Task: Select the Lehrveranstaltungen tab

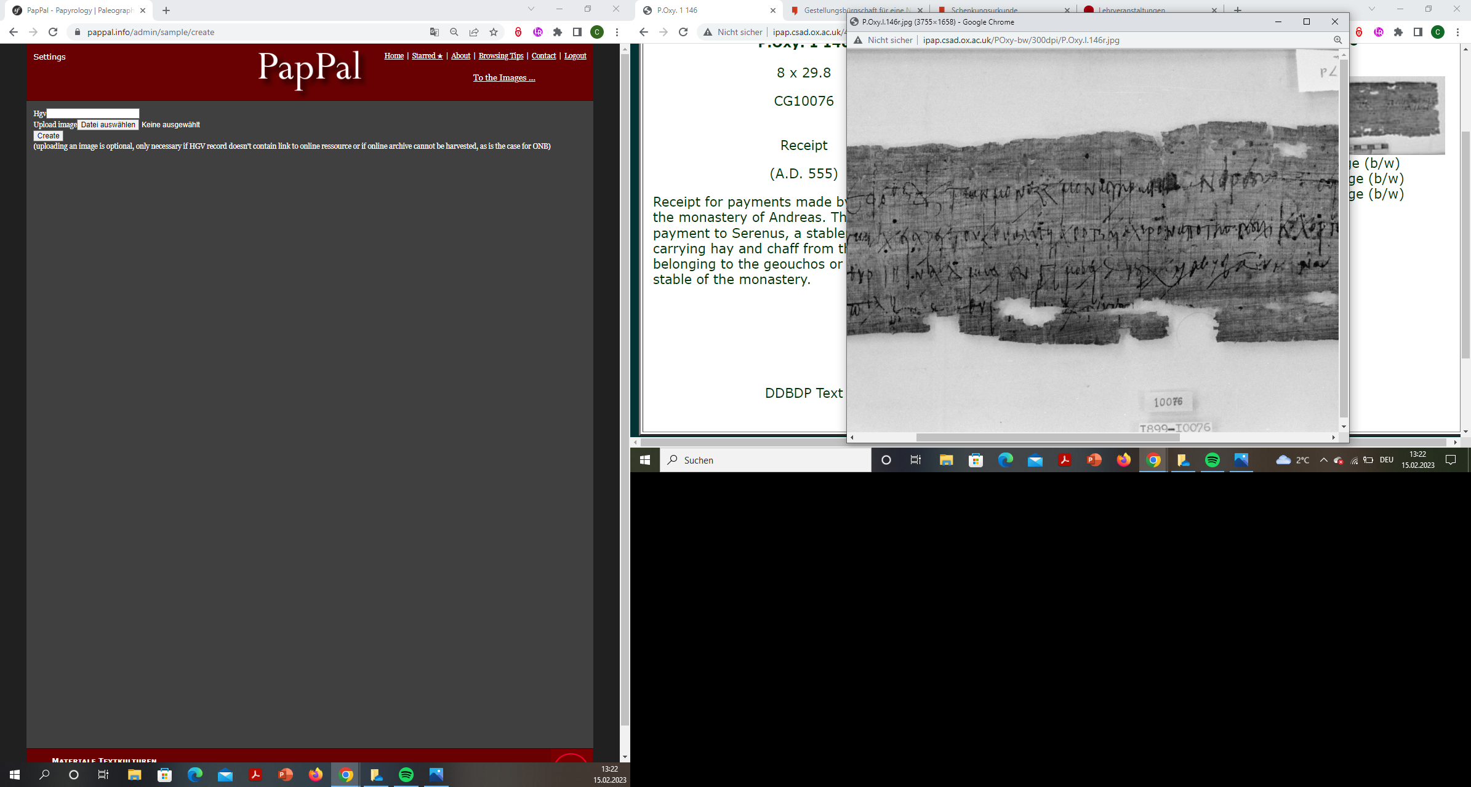Action: click(1150, 10)
